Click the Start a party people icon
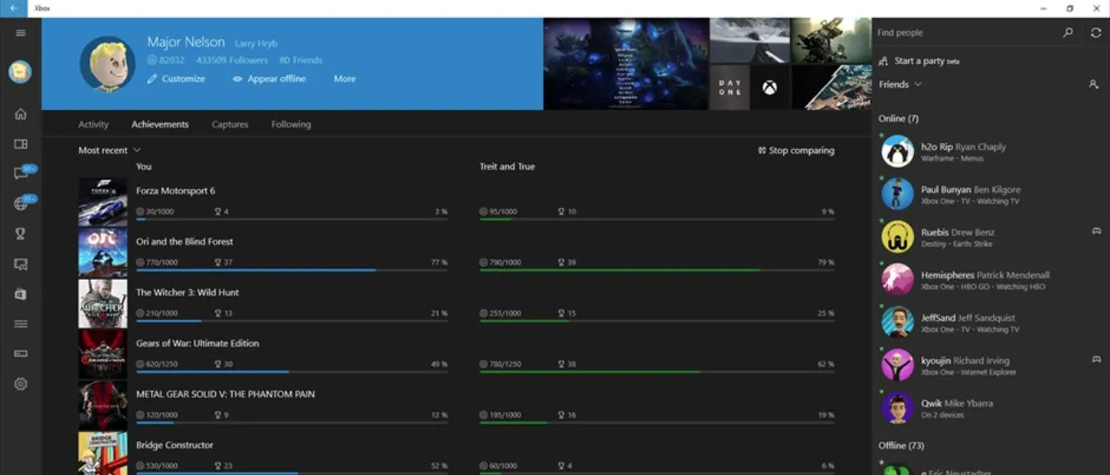Screen dimensions: 1110x475 tap(883, 61)
